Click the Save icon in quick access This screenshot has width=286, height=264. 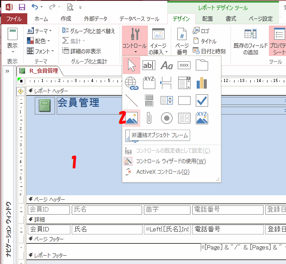22,7
